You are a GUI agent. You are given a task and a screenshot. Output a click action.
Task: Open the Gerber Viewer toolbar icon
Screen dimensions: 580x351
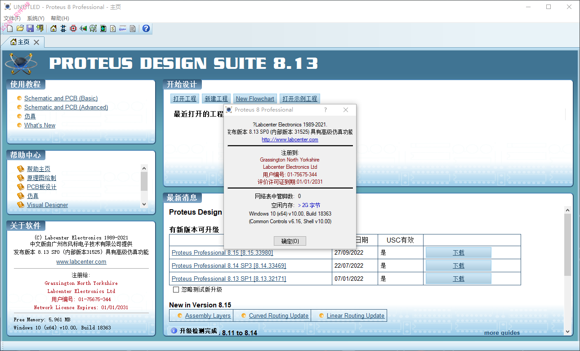(93, 29)
